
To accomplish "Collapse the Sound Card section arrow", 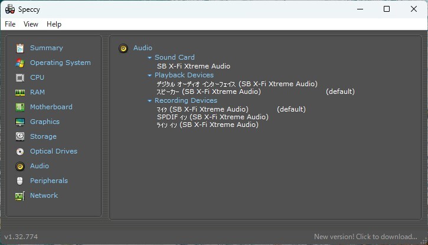I will point(150,58).
